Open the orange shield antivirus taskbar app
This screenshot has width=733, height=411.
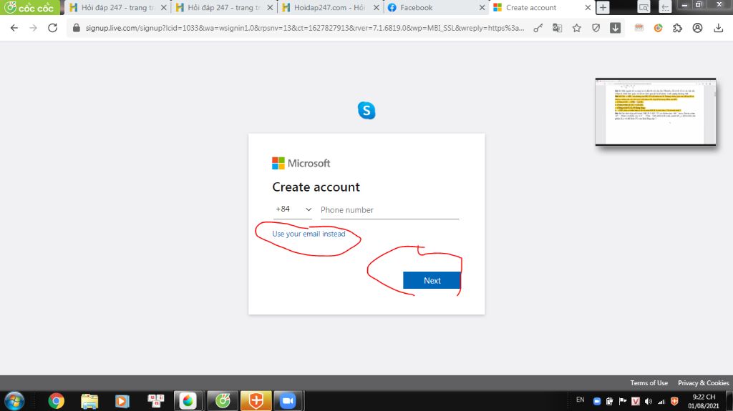[x=256, y=401]
